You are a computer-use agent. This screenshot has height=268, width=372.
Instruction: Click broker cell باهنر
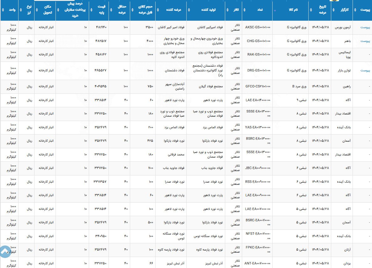pos(348,41)
